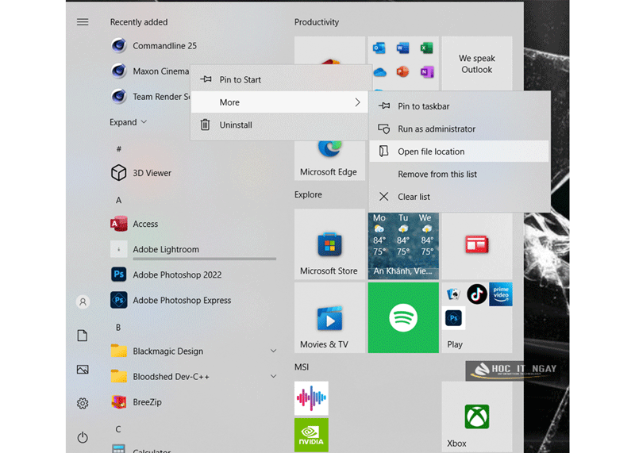The image size is (635, 453).
Task: Open OneNote icon in Office tile folder
Action: 426,72
